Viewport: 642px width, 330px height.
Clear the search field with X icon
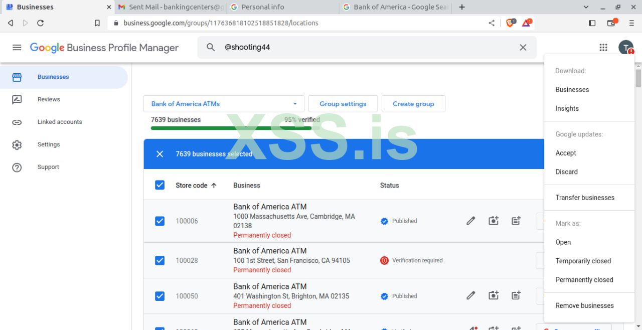click(523, 47)
